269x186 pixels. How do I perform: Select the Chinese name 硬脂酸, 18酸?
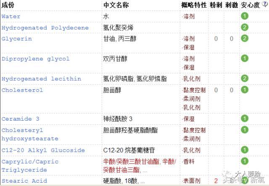pyautogui.click(x=120, y=181)
